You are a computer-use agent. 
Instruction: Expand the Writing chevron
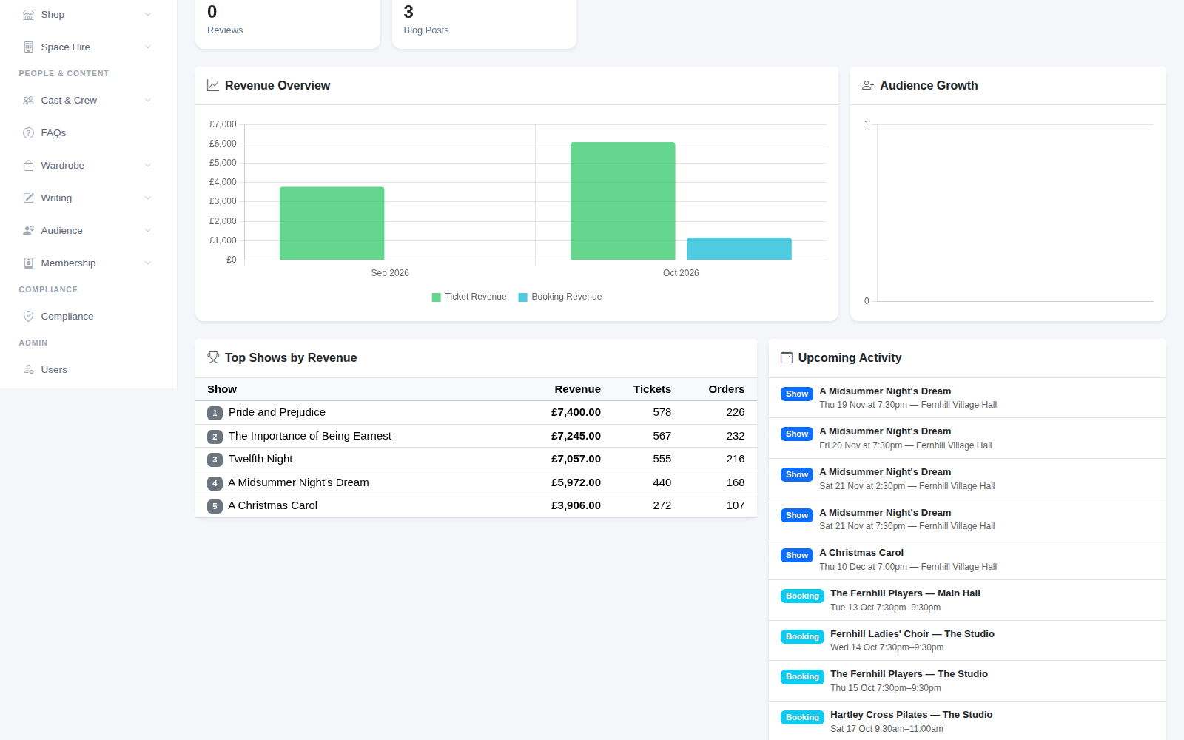pyautogui.click(x=147, y=198)
